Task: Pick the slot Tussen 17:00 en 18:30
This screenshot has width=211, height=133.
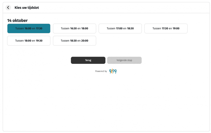Action: (x=120, y=28)
